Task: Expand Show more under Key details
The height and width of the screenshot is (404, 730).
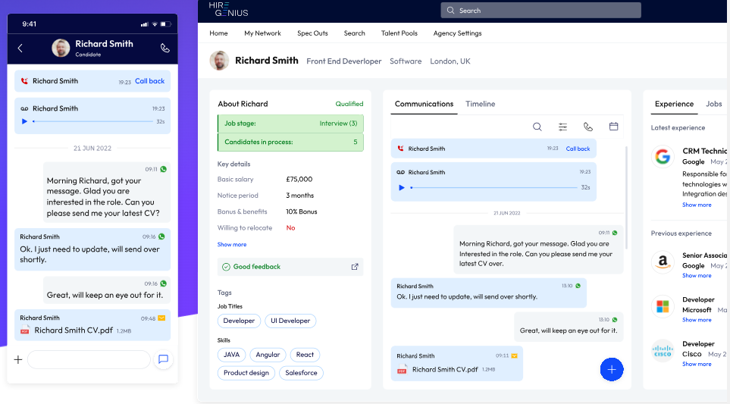Action: (231, 245)
